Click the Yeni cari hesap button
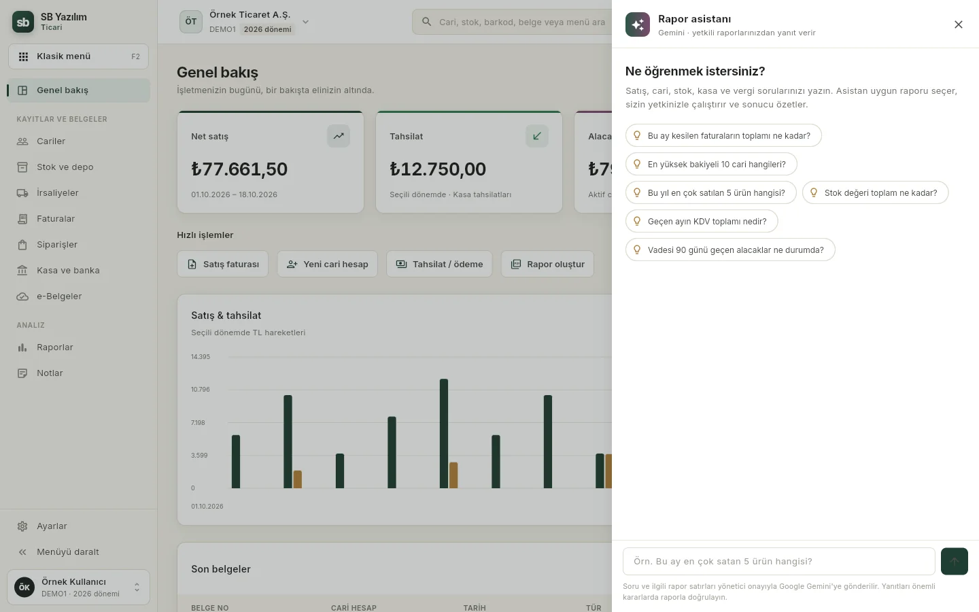The height and width of the screenshot is (612, 979). [327, 264]
